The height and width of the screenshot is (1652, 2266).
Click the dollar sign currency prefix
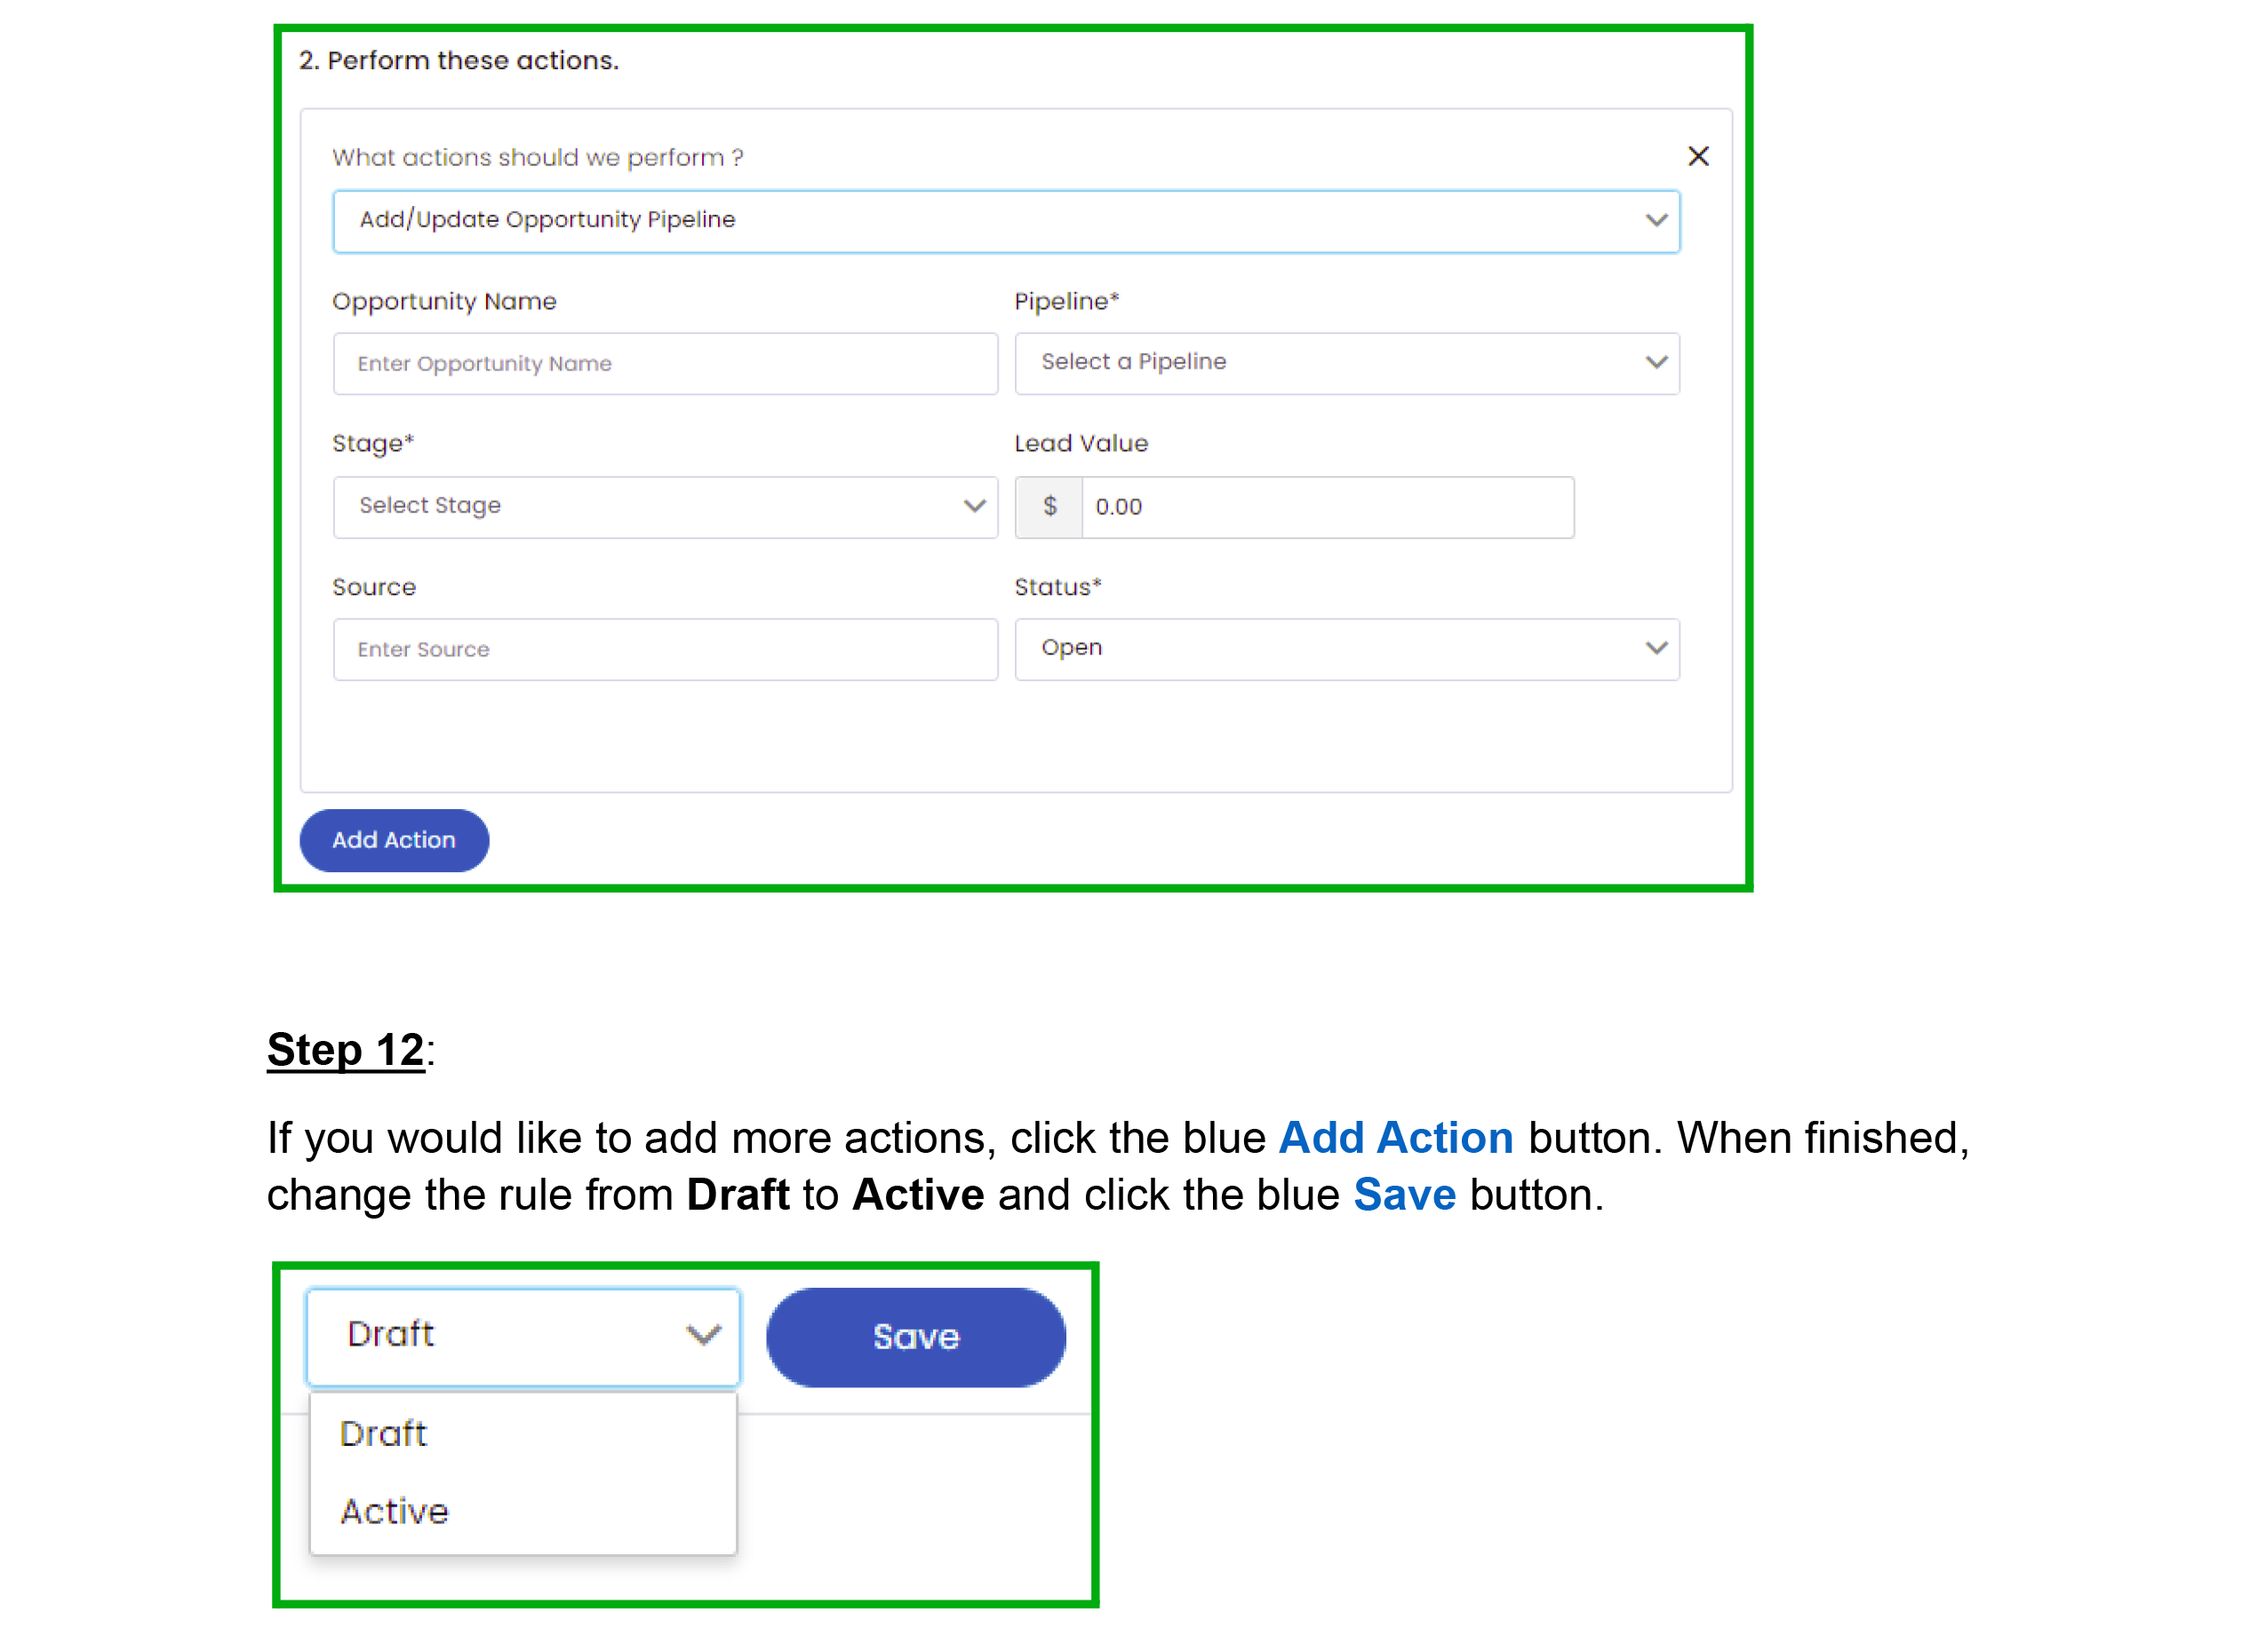[1049, 507]
